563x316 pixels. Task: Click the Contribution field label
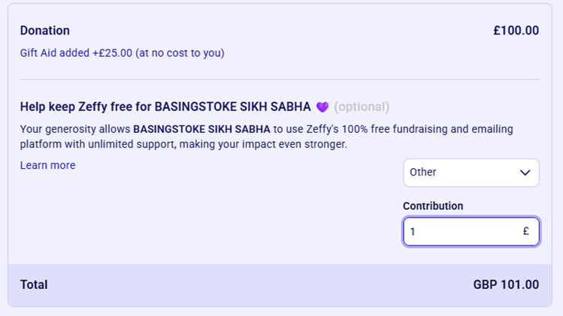433,206
